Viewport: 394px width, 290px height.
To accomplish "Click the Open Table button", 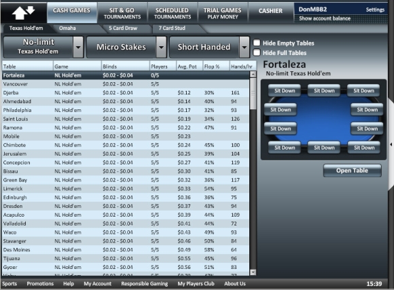I will click(x=353, y=170).
